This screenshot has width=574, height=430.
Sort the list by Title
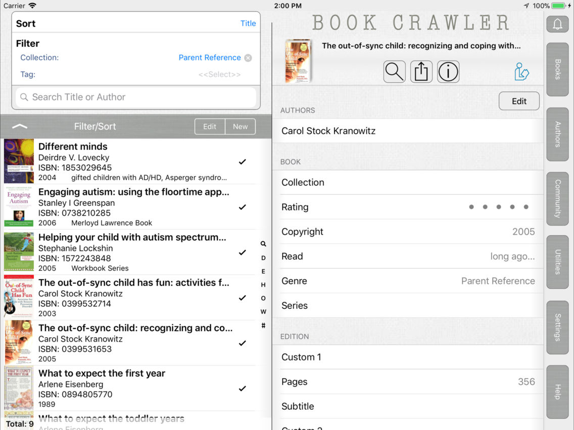click(248, 23)
